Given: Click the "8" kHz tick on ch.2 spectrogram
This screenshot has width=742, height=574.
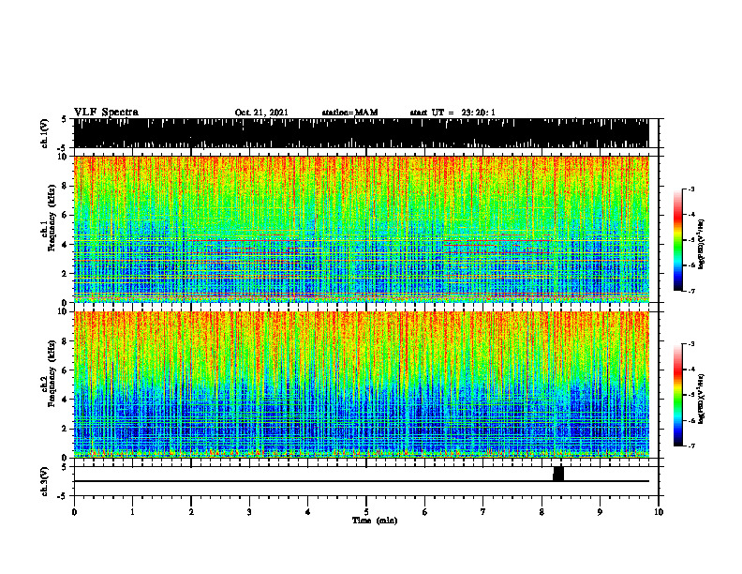Looking at the screenshot, I should pos(66,341).
